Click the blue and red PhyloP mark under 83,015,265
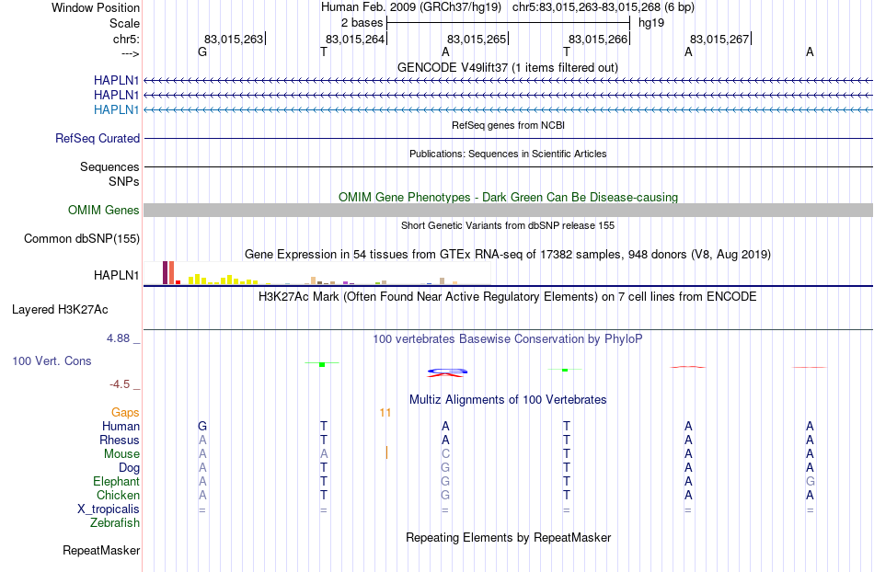Viewport: 874px width, 572px height. (447, 372)
